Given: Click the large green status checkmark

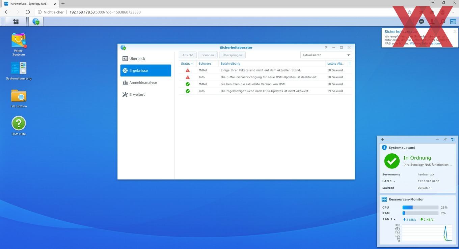Looking at the screenshot, I should [392, 161].
